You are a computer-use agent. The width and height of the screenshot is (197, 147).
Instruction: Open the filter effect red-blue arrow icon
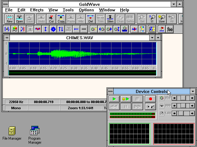pos(135,29)
